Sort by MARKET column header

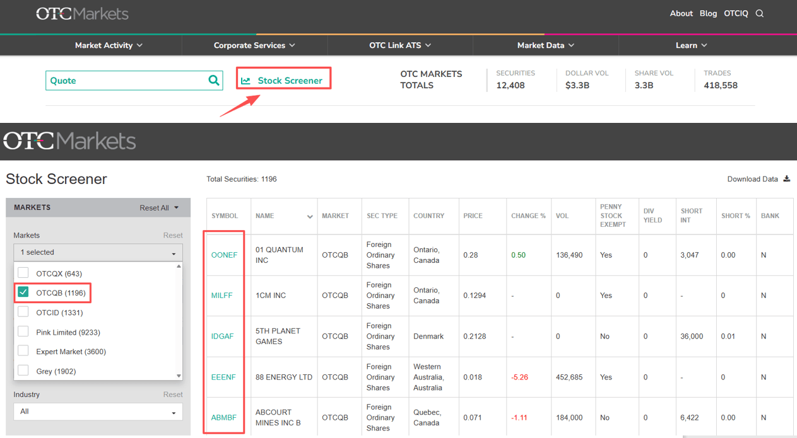coord(335,216)
